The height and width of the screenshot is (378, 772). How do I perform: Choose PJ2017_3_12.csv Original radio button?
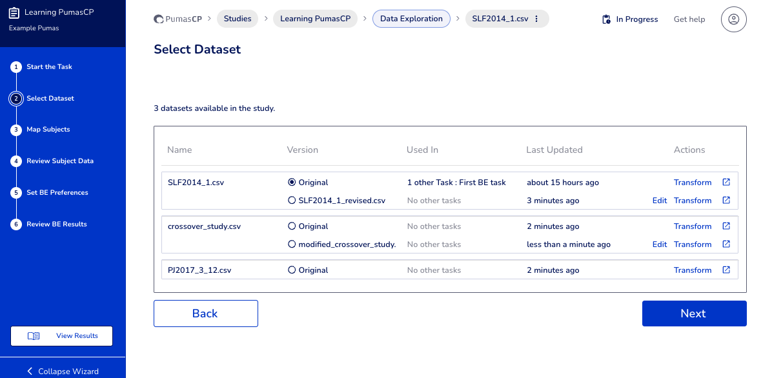292,270
